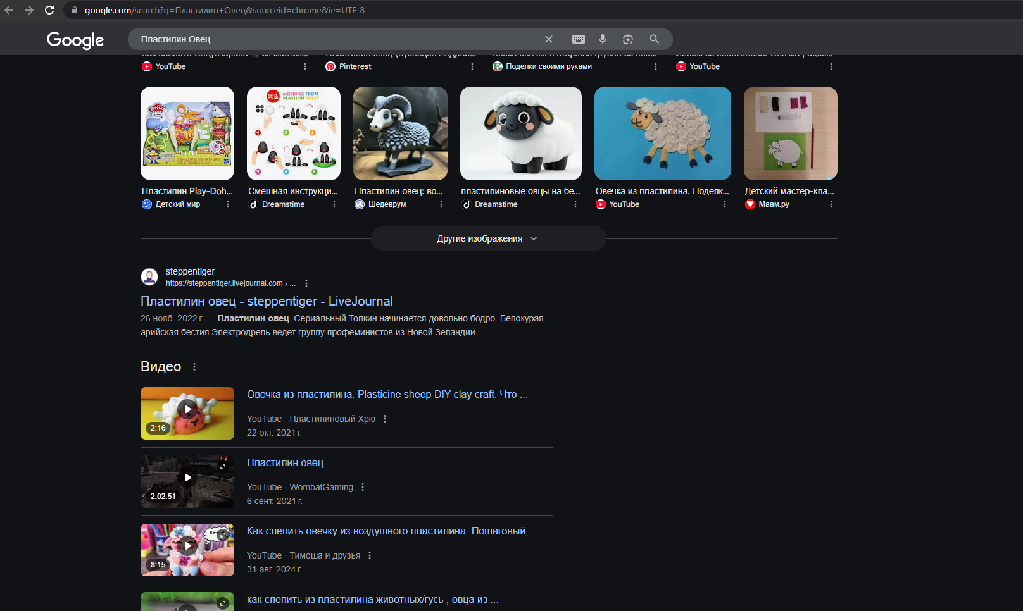Screen dimensions: 1023x611
Task: Go forward in browser history
Action: [29, 10]
